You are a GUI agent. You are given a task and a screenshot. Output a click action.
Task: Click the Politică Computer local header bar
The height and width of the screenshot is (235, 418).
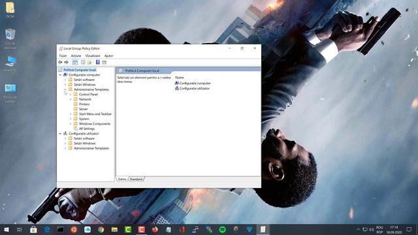coord(188,70)
